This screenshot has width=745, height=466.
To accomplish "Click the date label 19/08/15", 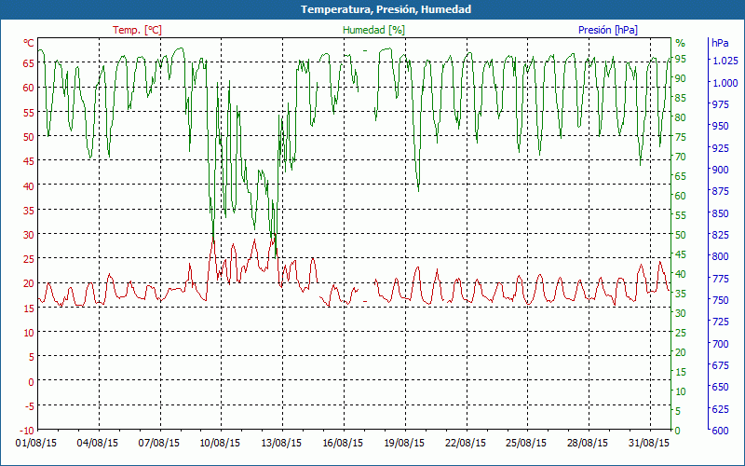I will [x=404, y=444].
